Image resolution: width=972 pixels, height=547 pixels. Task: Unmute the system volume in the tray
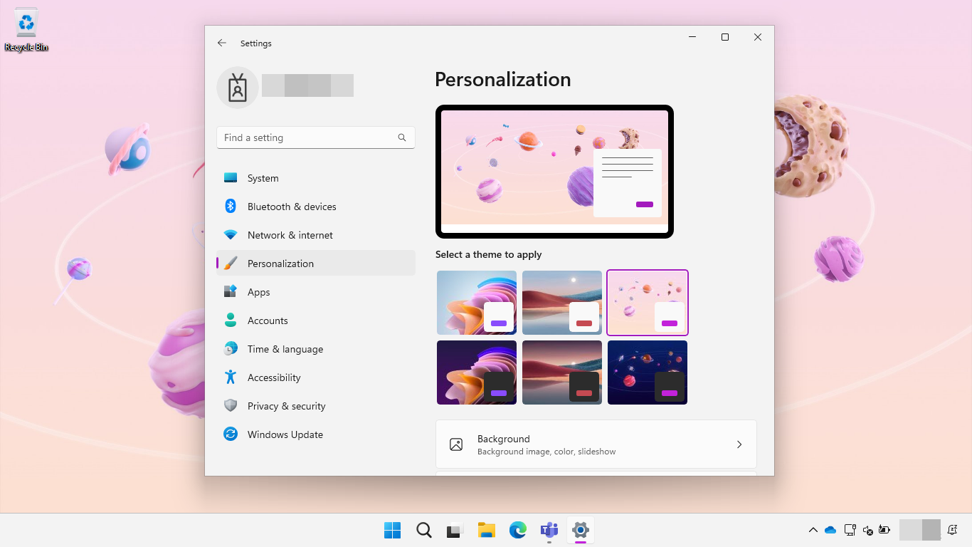(x=867, y=531)
